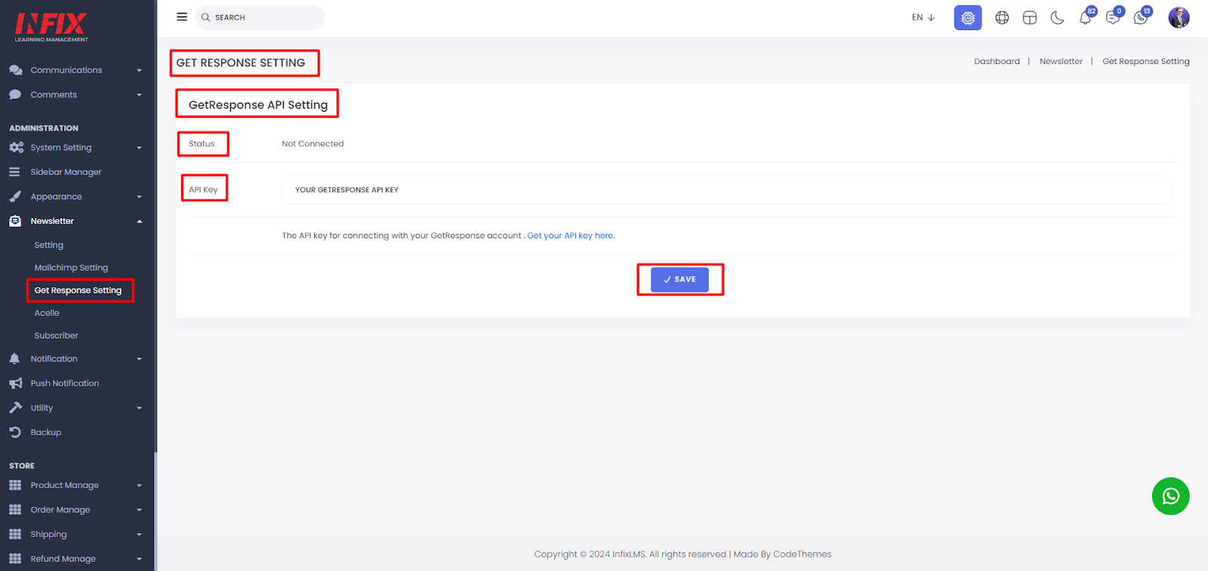1208x571 pixels.
Task: Follow 'Get your API key here' link
Action: coord(570,235)
